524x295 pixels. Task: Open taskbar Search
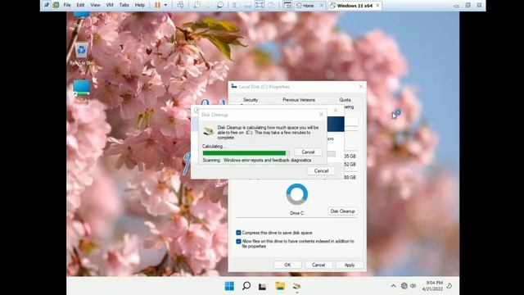(246, 286)
